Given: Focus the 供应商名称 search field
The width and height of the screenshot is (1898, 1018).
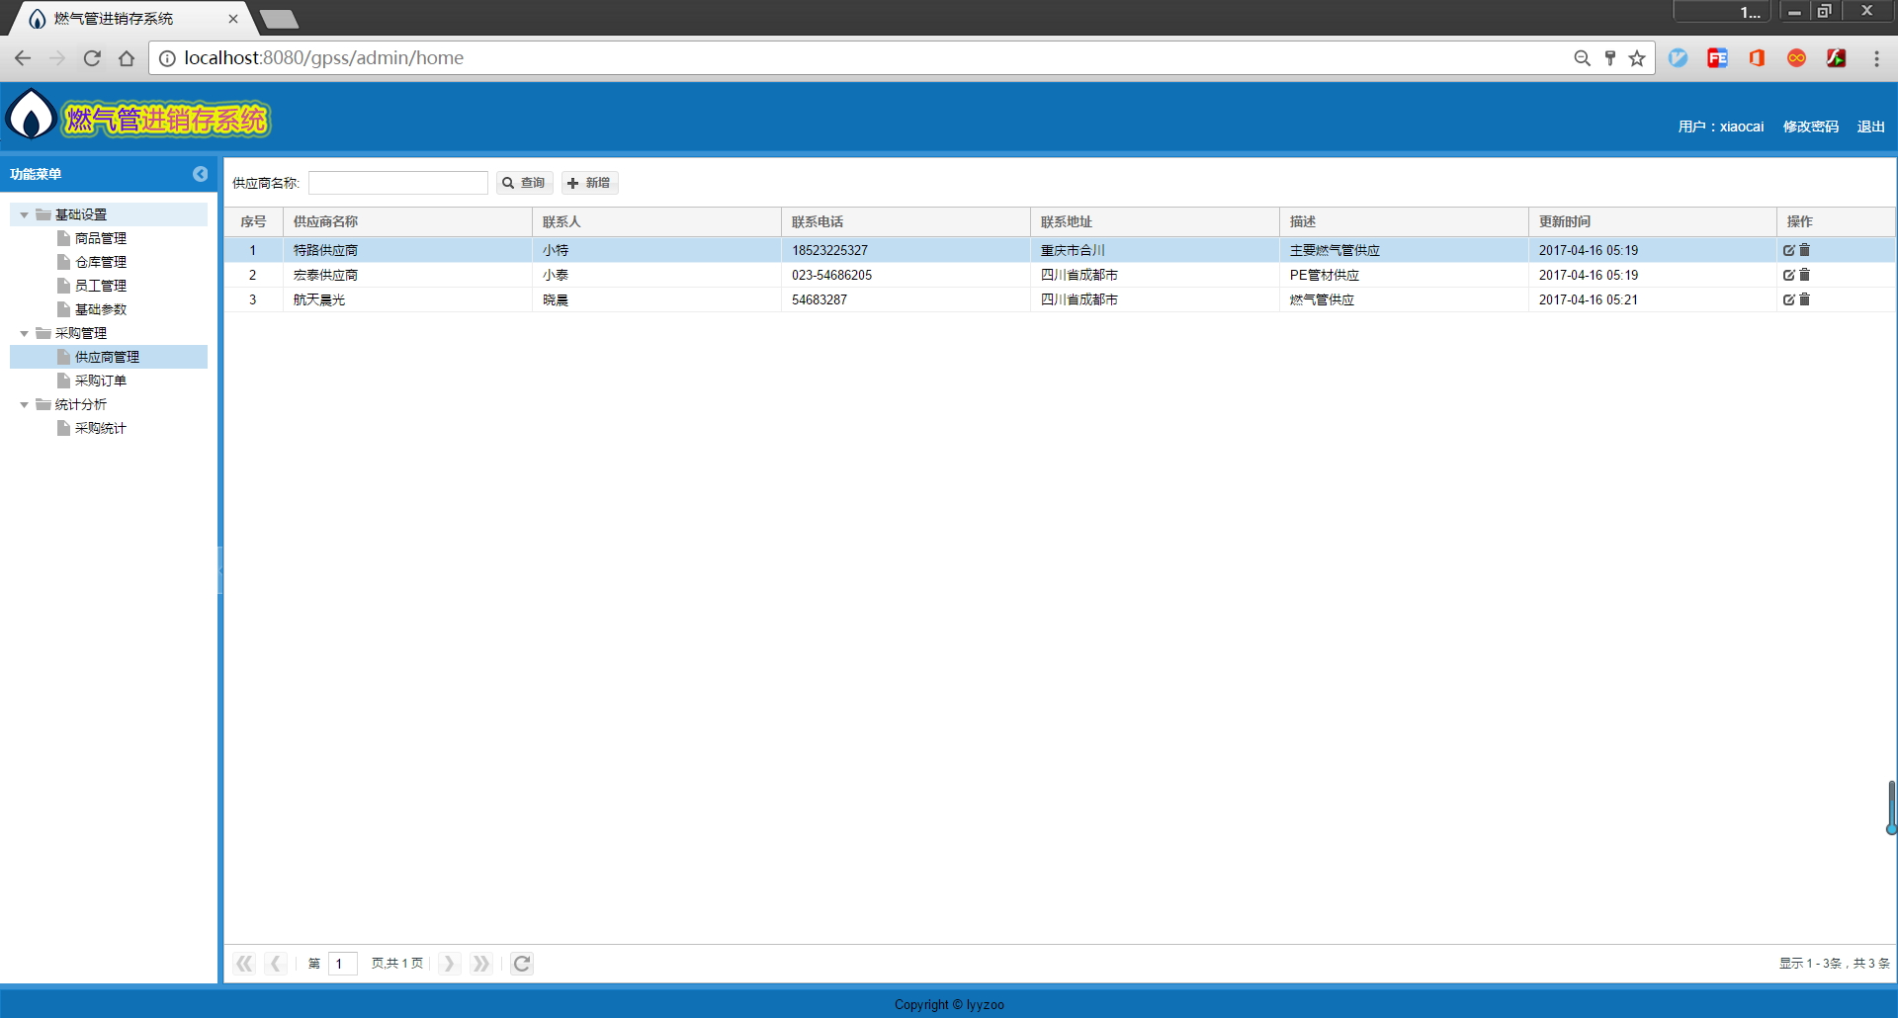Looking at the screenshot, I should coord(398,183).
